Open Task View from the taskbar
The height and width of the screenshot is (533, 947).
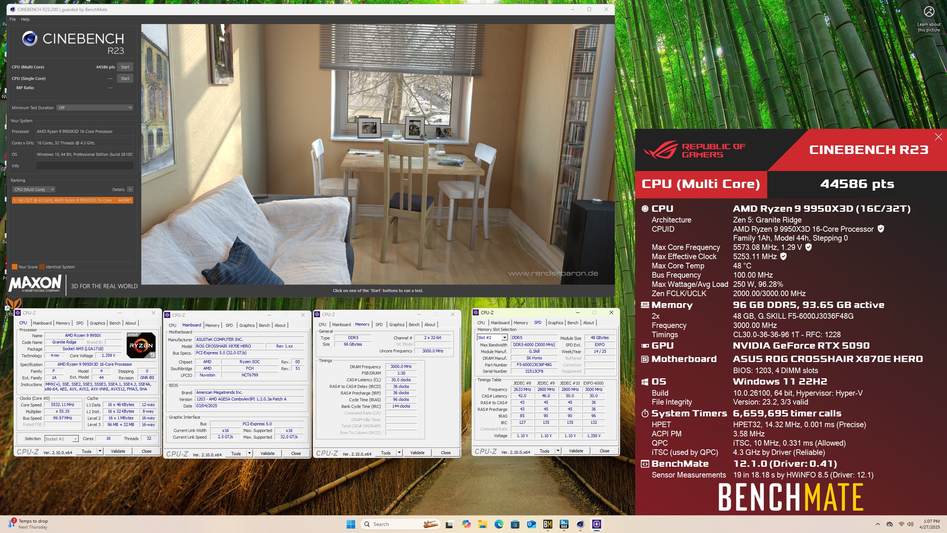coord(449,524)
